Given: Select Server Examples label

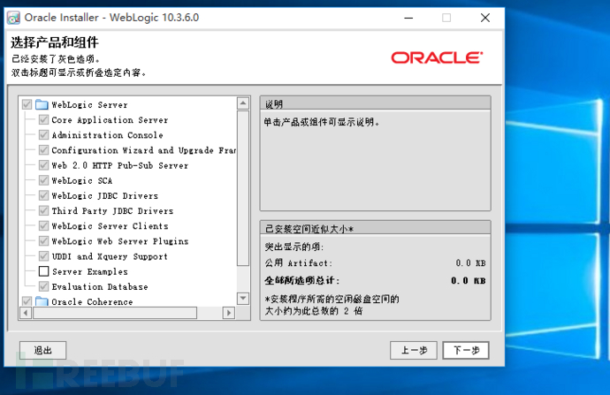Looking at the screenshot, I should 90,272.
